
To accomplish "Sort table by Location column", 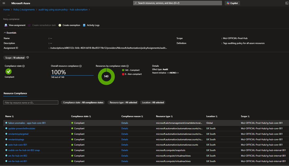I will (212, 116).
